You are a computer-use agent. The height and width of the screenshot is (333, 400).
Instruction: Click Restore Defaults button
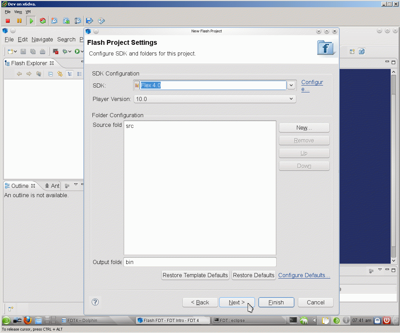pyautogui.click(x=253, y=275)
